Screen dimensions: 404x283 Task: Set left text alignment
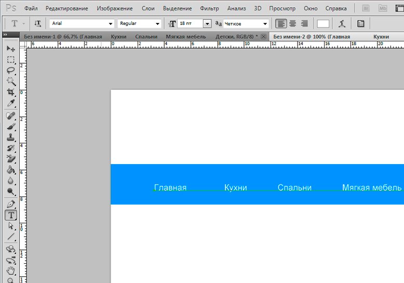[281, 24]
